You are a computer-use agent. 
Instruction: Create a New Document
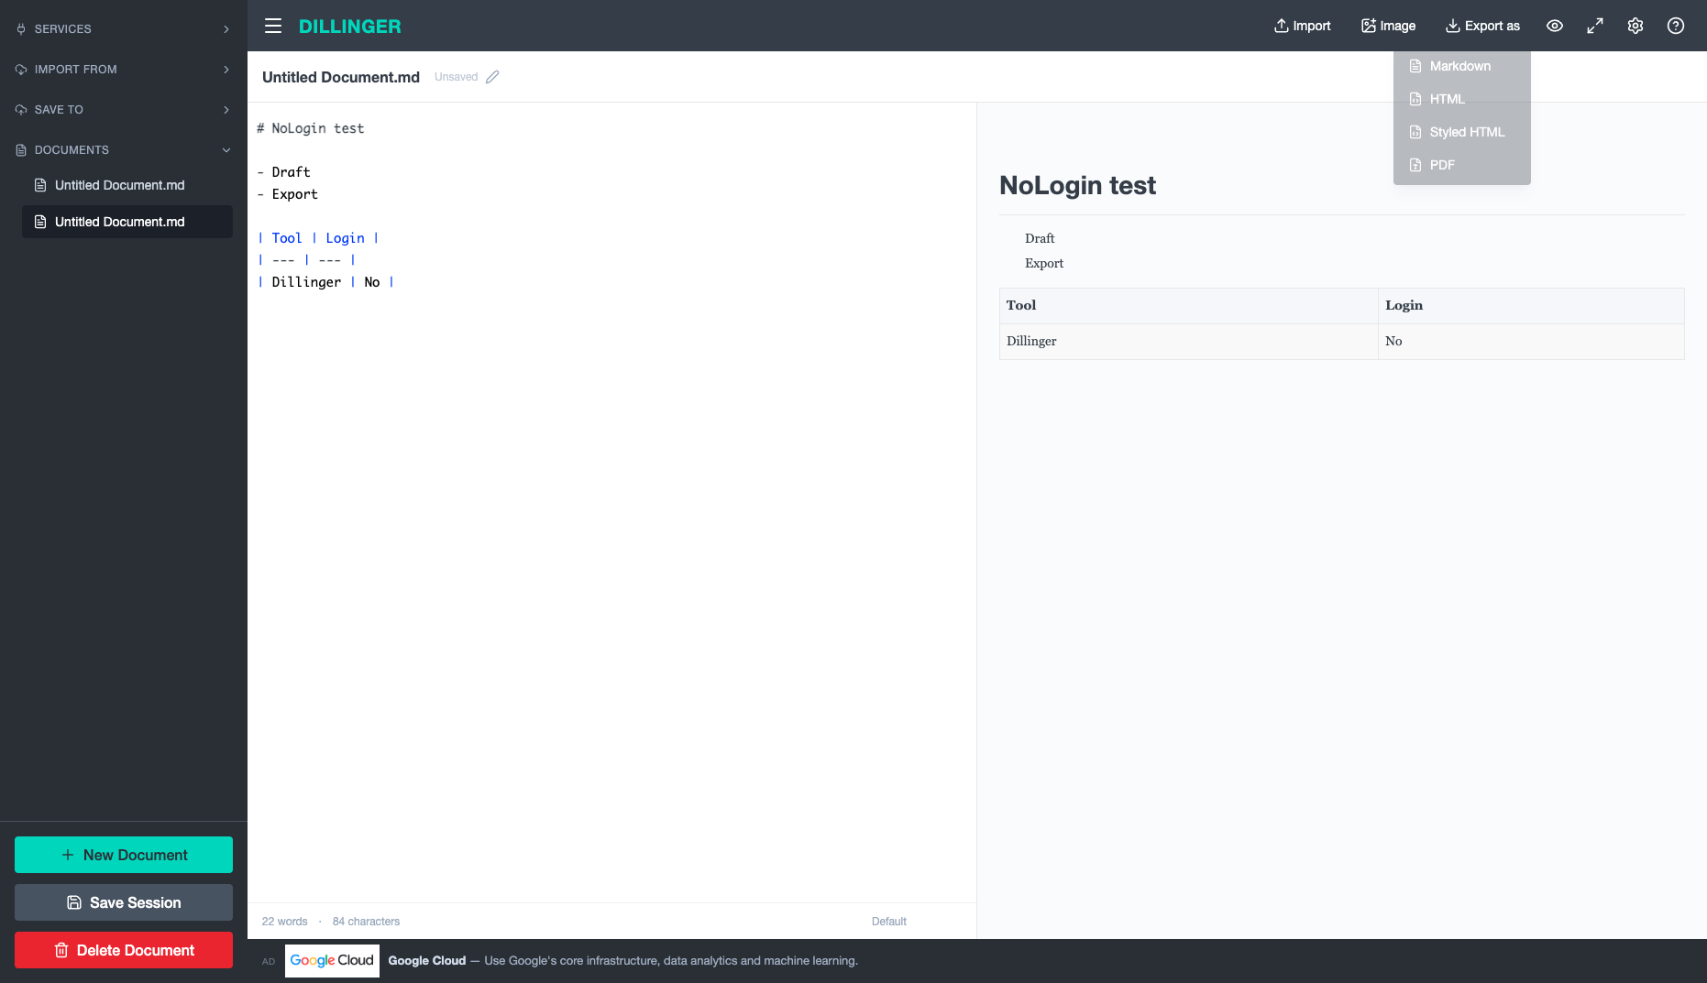click(124, 855)
